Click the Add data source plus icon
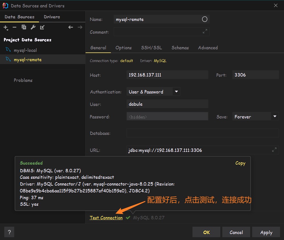The image size is (284, 240). [x=6, y=27]
